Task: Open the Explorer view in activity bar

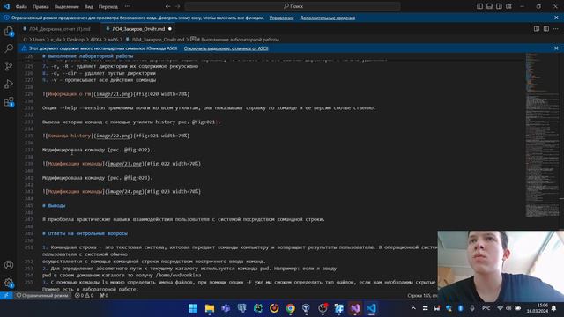Action: 9,32
